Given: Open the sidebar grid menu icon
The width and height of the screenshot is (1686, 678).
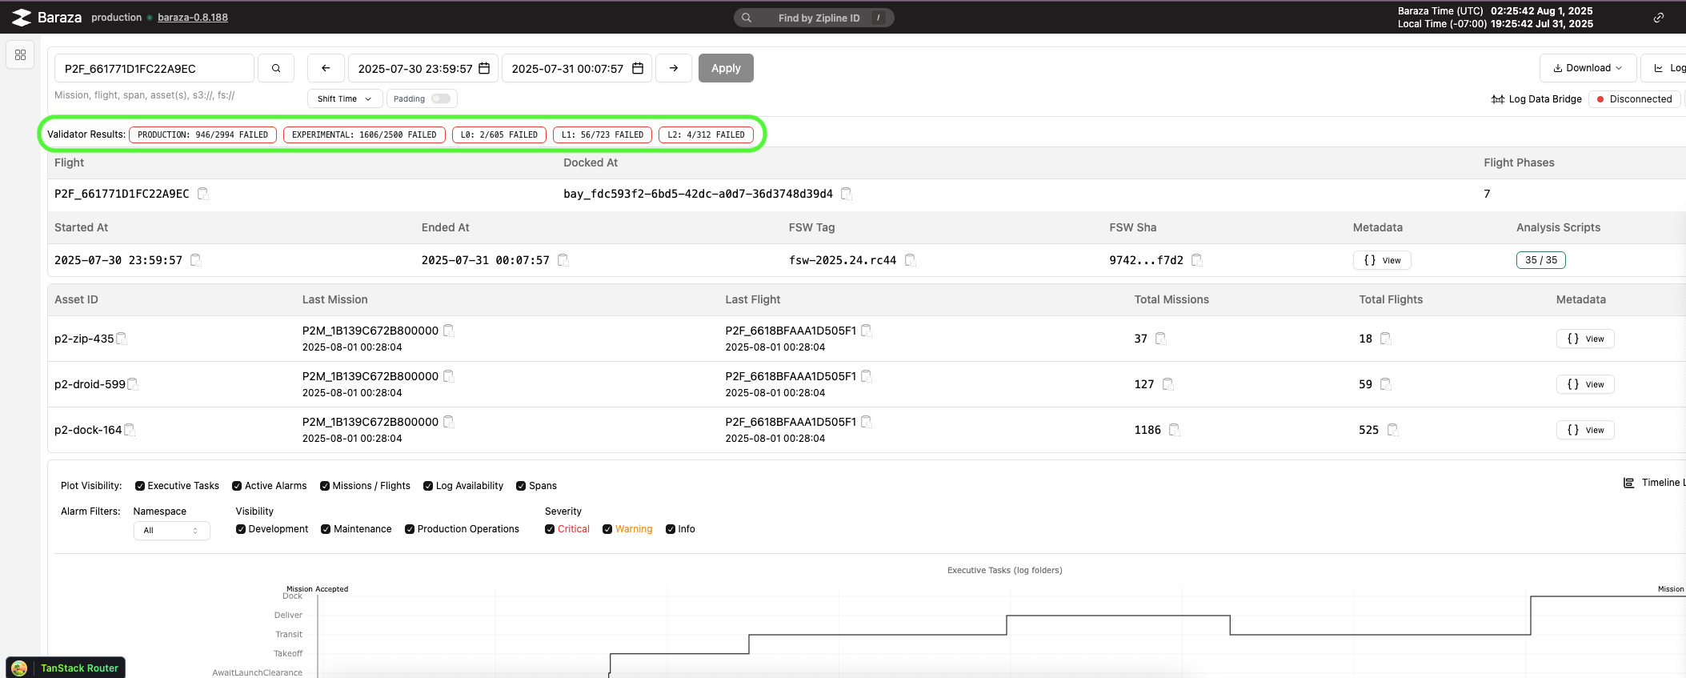Looking at the screenshot, I should (x=20, y=54).
